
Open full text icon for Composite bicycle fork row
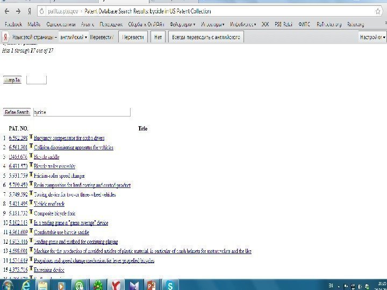click(x=31, y=212)
